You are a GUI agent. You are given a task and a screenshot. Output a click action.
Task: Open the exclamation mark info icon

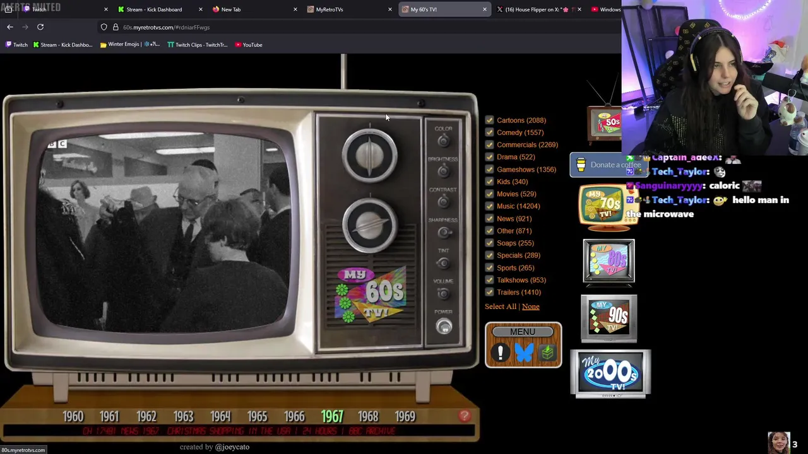[500, 352]
